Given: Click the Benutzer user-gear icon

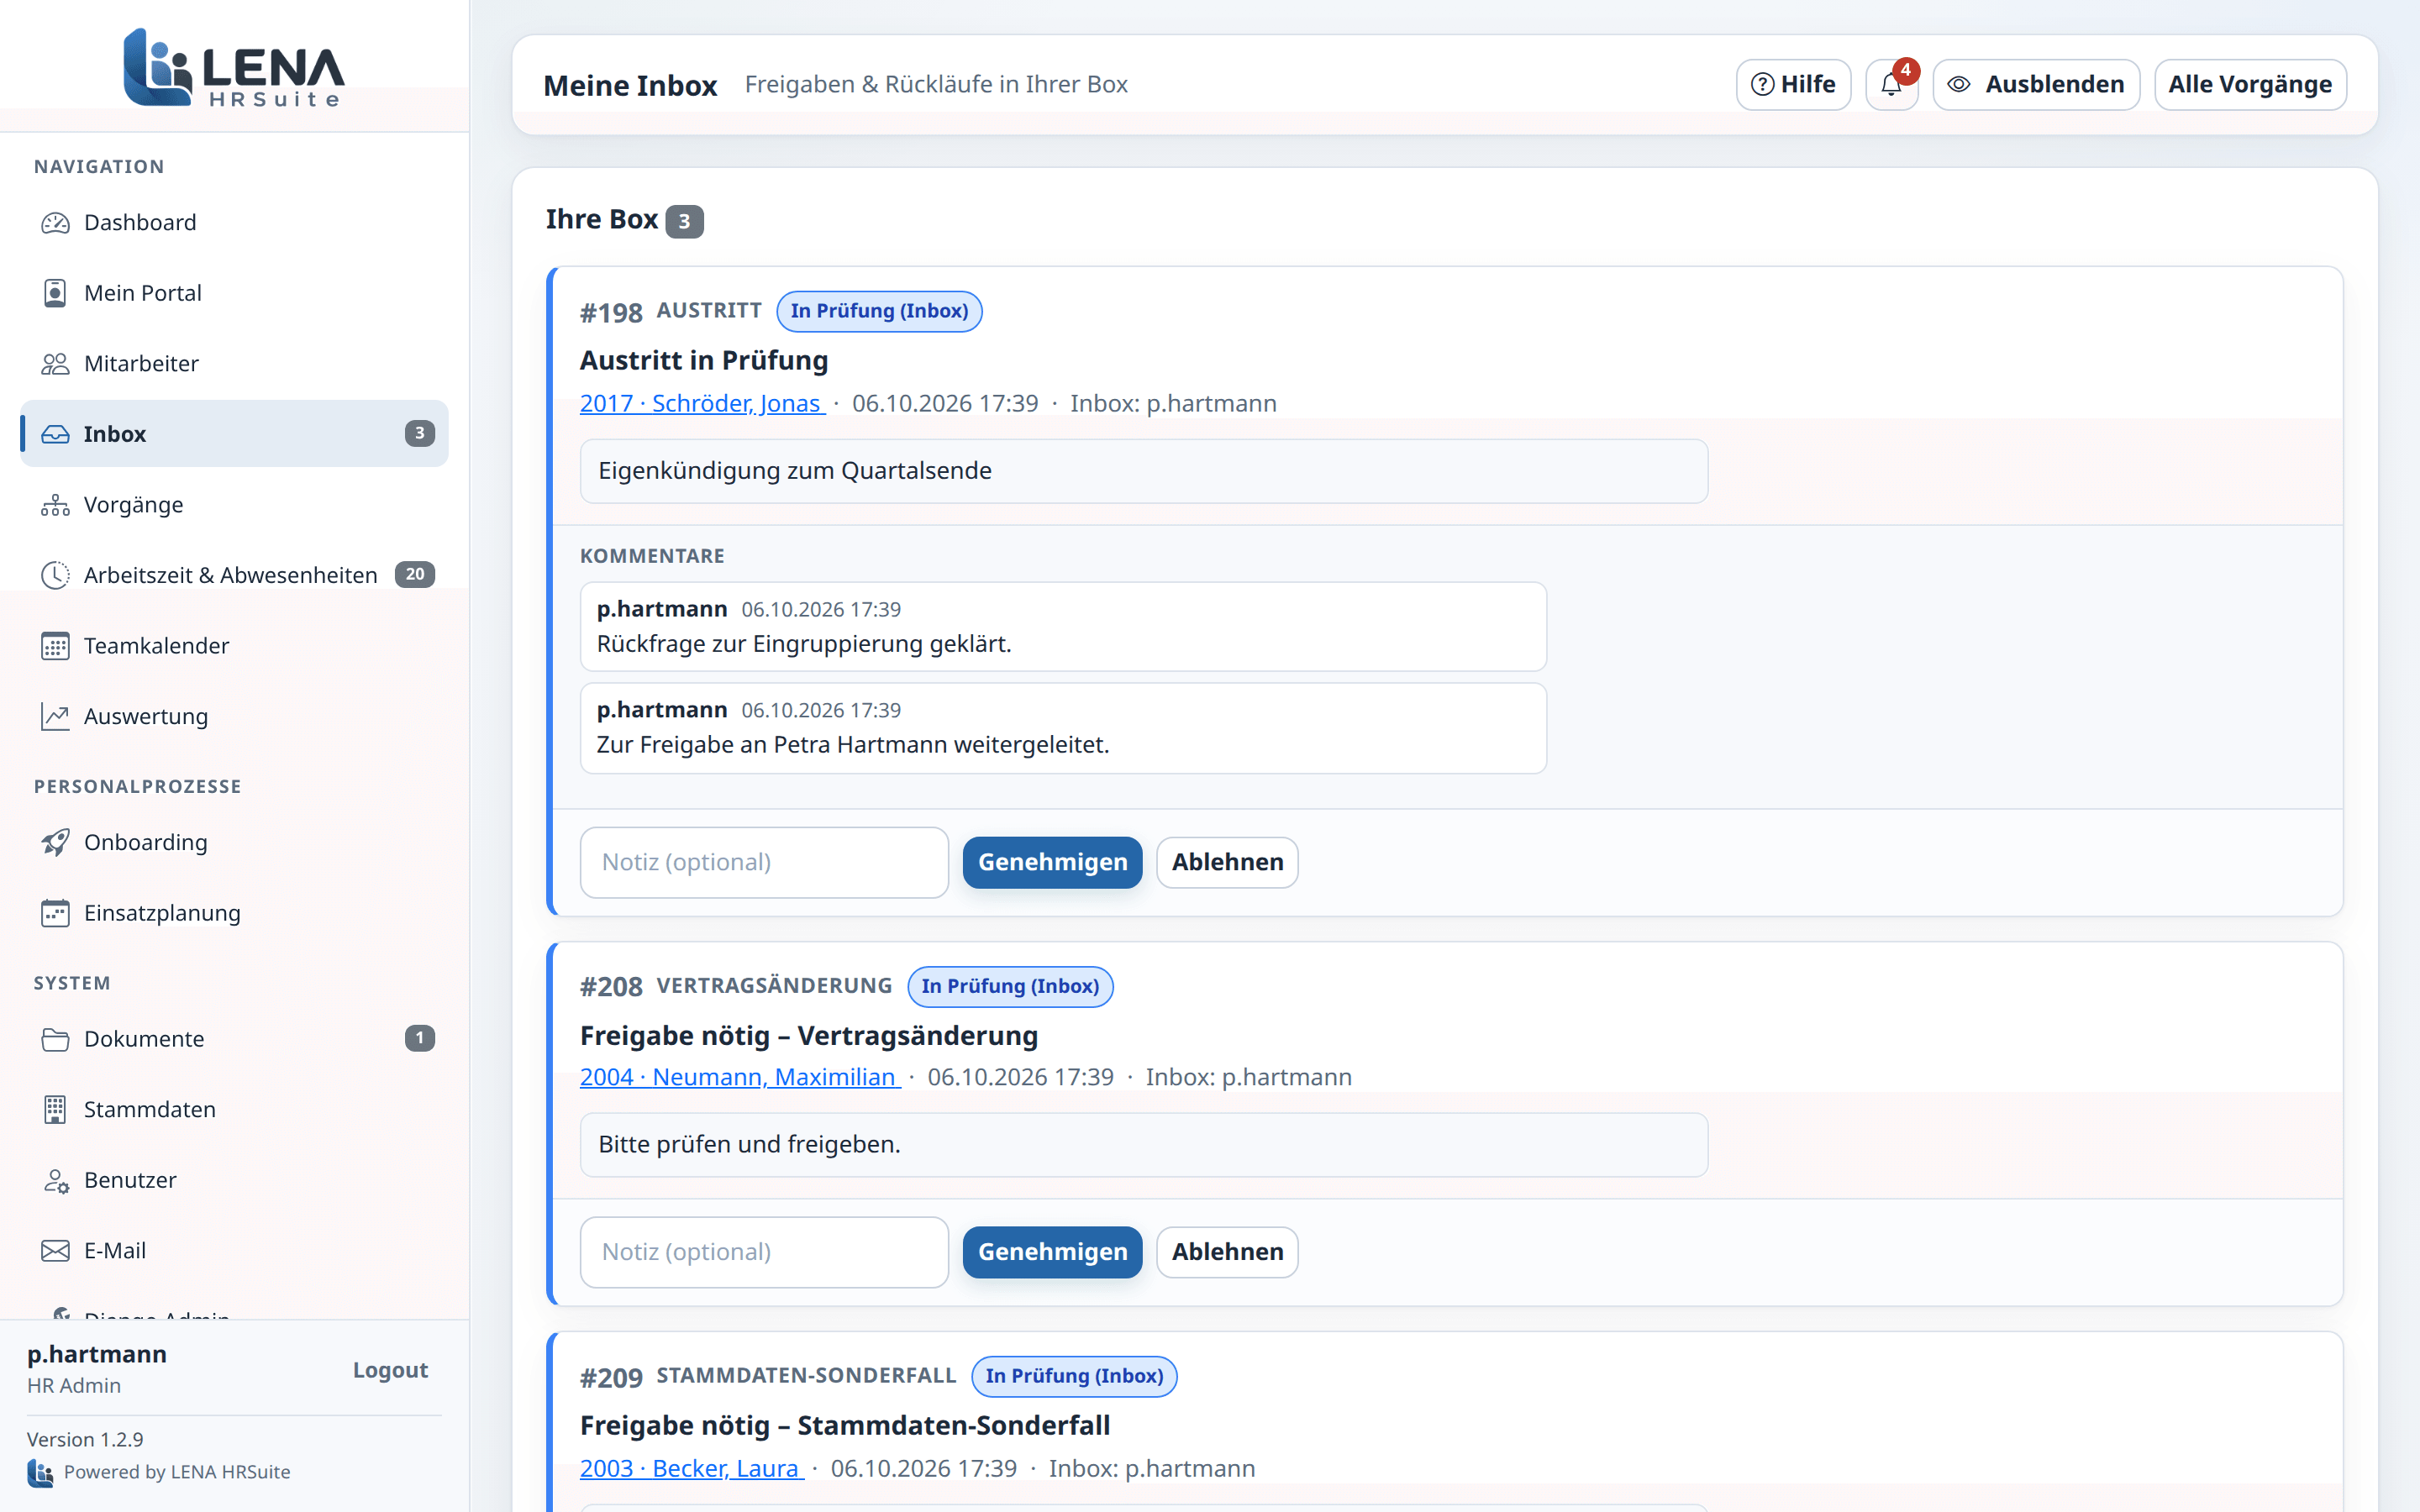Looking at the screenshot, I should tap(55, 1180).
